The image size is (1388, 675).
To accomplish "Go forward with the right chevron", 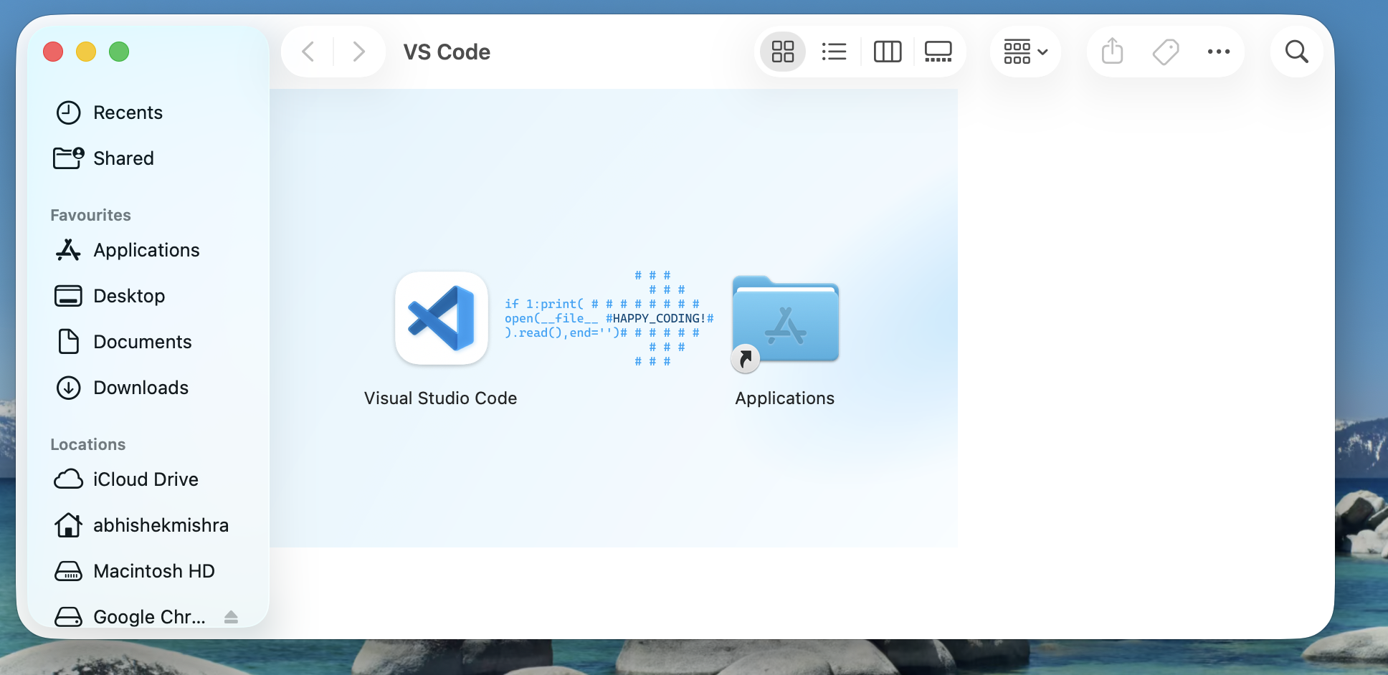I will [x=359, y=52].
